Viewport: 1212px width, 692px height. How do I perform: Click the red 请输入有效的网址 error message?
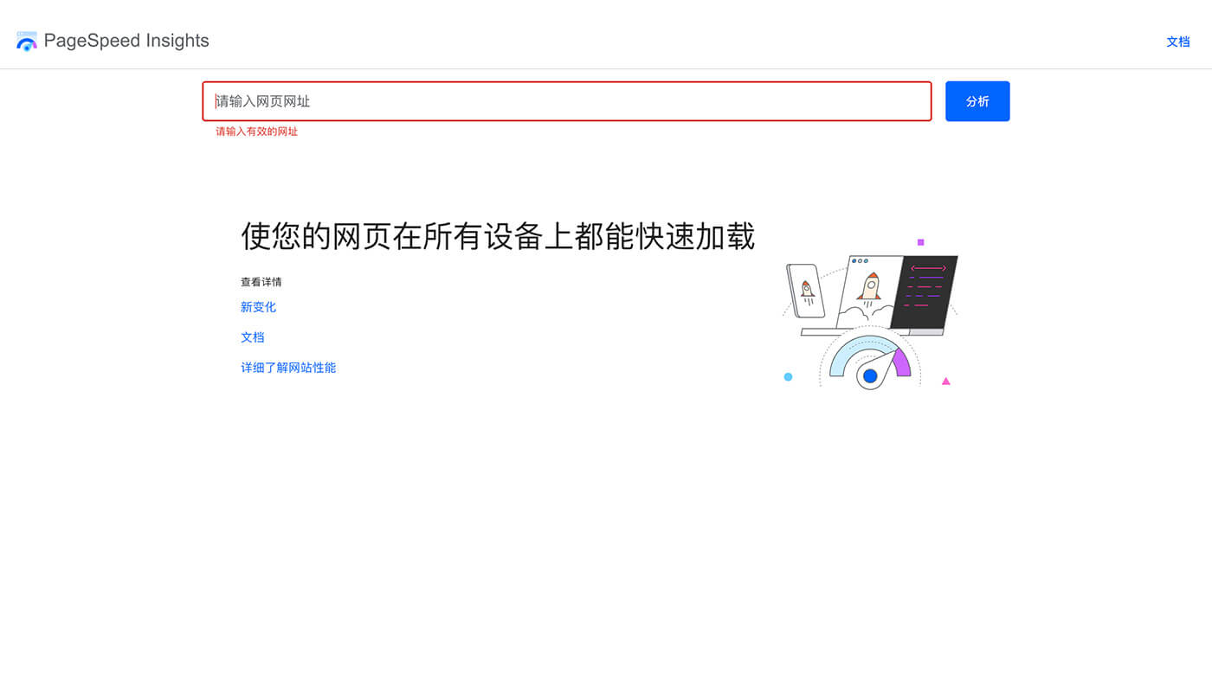click(256, 131)
